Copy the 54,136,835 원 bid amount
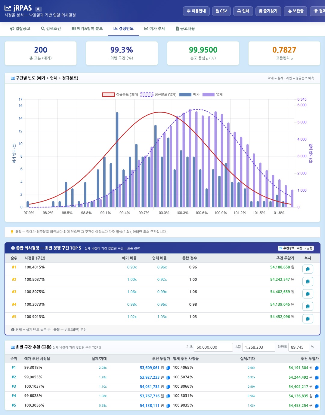The width and height of the screenshot is (325, 415). point(317,396)
